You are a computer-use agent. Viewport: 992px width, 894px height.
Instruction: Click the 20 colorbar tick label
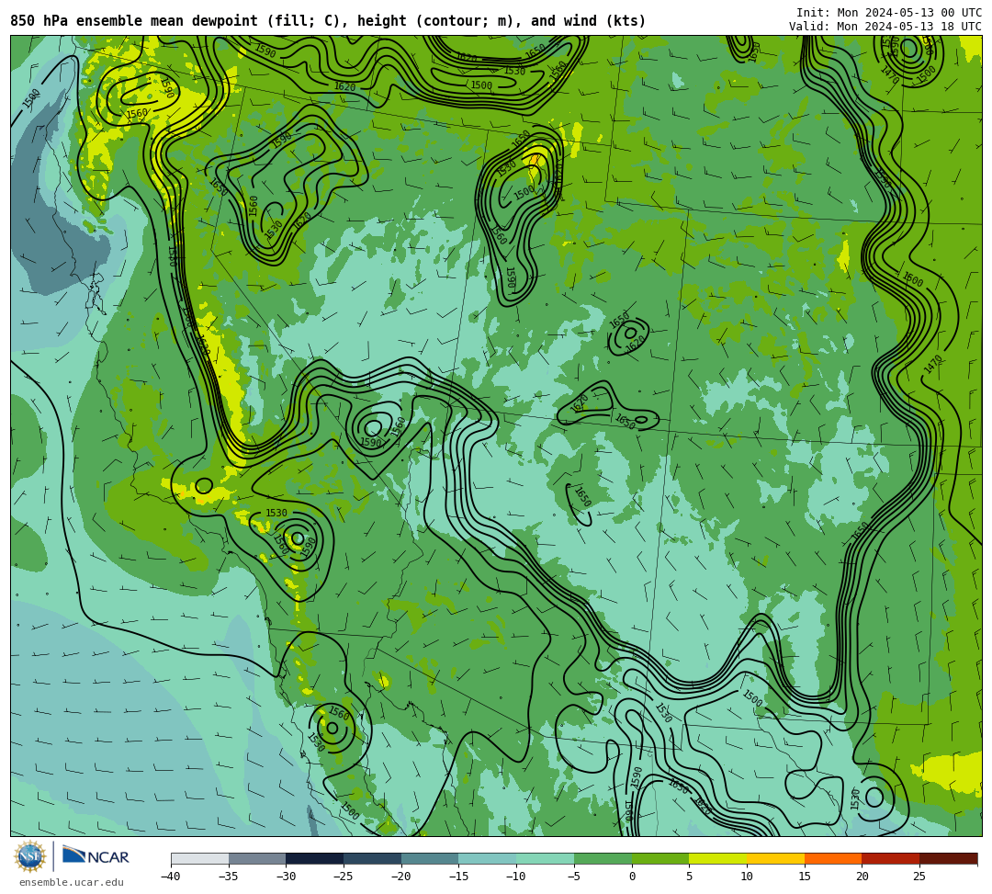pyautogui.click(x=862, y=877)
